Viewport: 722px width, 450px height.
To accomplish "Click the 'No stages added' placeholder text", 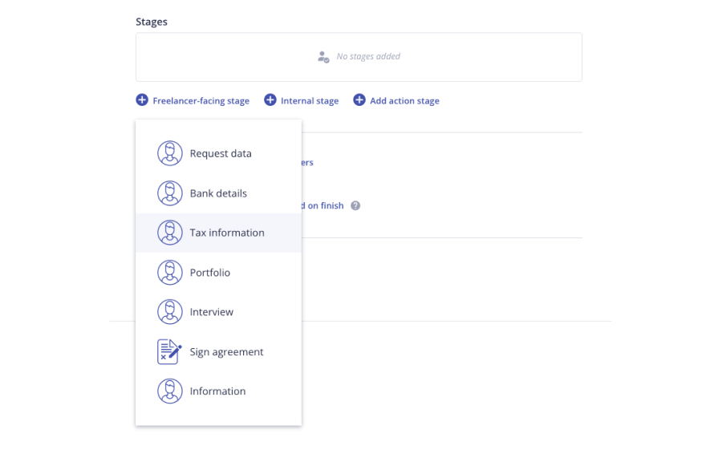I will [368, 56].
